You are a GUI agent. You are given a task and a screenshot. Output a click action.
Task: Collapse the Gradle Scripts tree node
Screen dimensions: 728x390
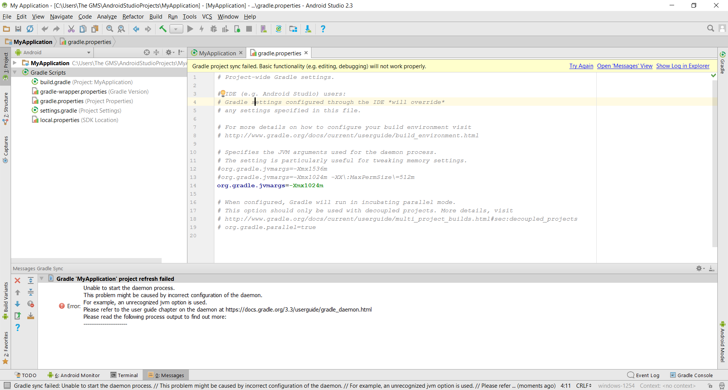[x=15, y=72]
